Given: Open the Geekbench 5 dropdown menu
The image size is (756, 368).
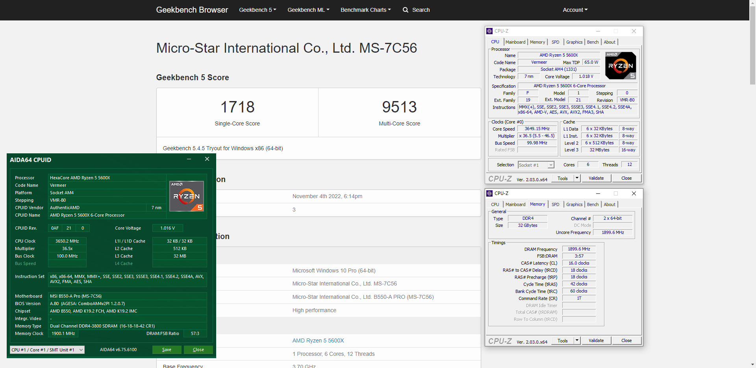Looking at the screenshot, I should click(258, 10).
